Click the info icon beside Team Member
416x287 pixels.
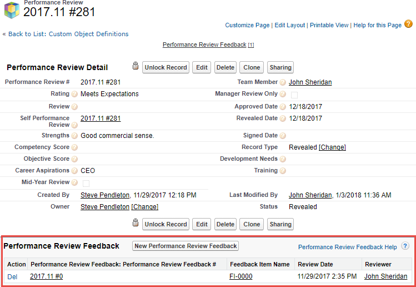[x=283, y=82]
